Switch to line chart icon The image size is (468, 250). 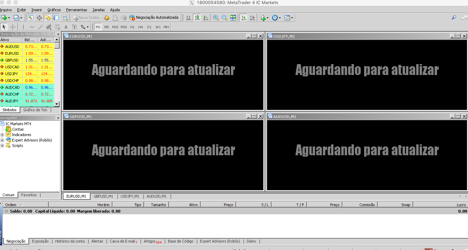pos(206,18)
